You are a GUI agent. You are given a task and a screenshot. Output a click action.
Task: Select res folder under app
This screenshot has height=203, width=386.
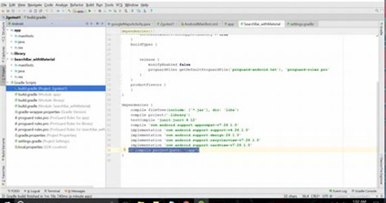[19, 48]
